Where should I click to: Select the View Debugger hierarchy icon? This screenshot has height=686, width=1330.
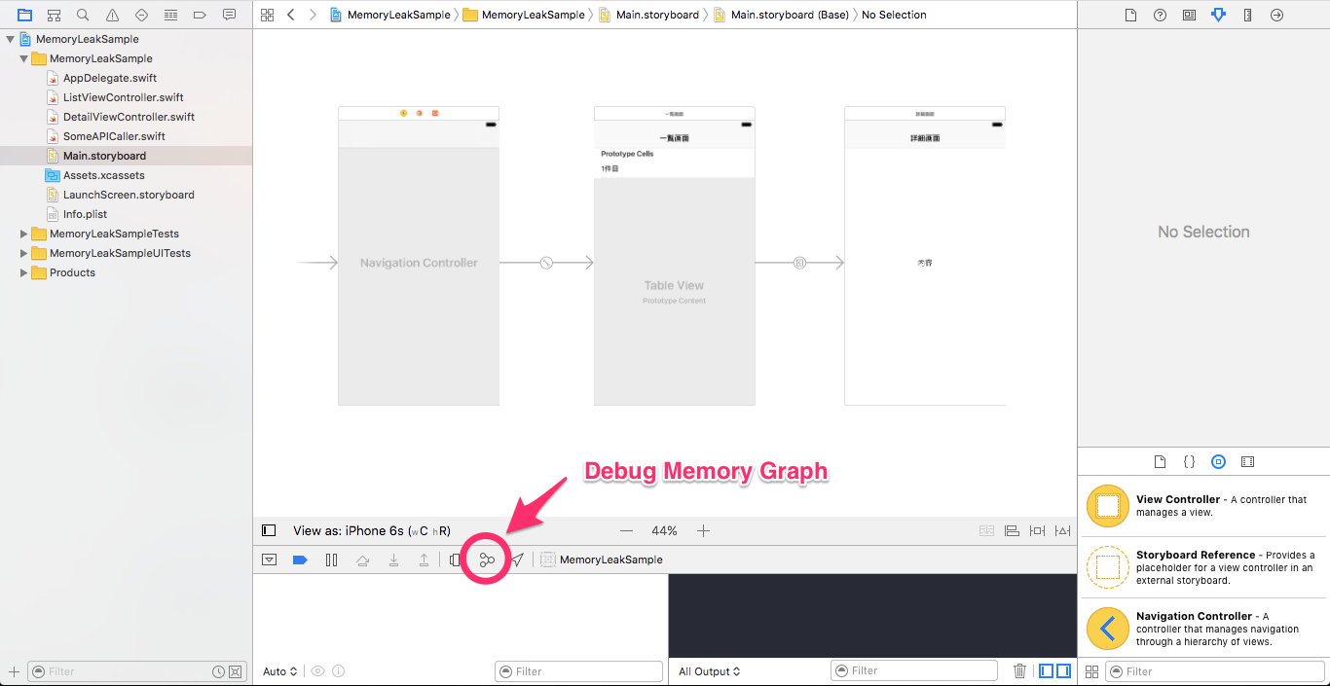click(455, 560)
